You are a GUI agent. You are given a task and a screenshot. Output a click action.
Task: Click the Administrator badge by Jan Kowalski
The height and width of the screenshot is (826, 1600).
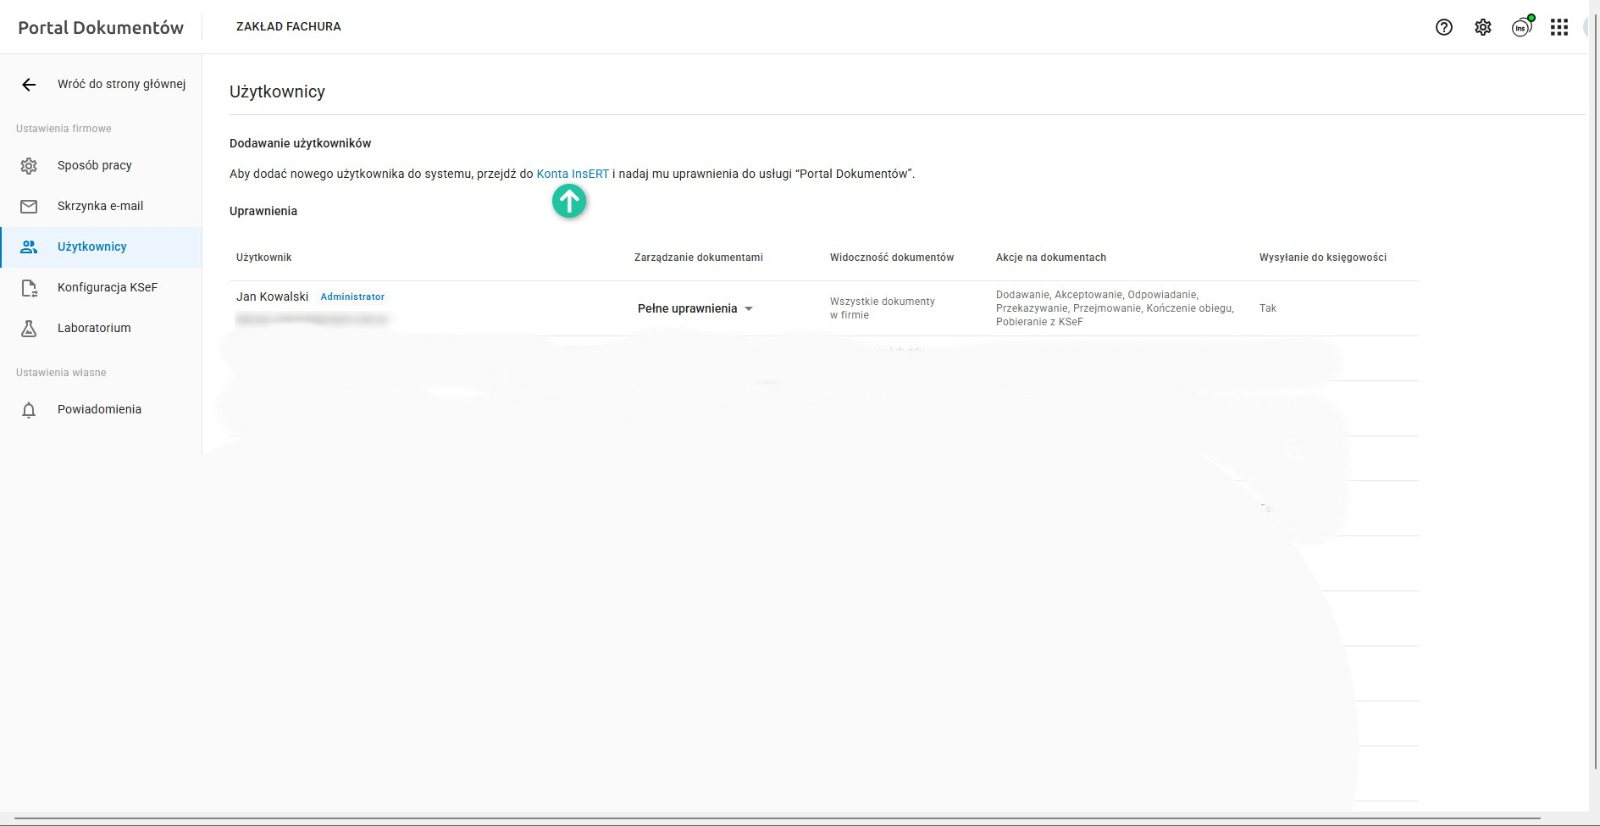pos(352,297)
